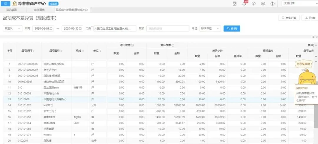The height and width of the screenshot is (144, 318).
Task: Click the 哗啦啦 logo icon
Action: [x=15, y=4]
